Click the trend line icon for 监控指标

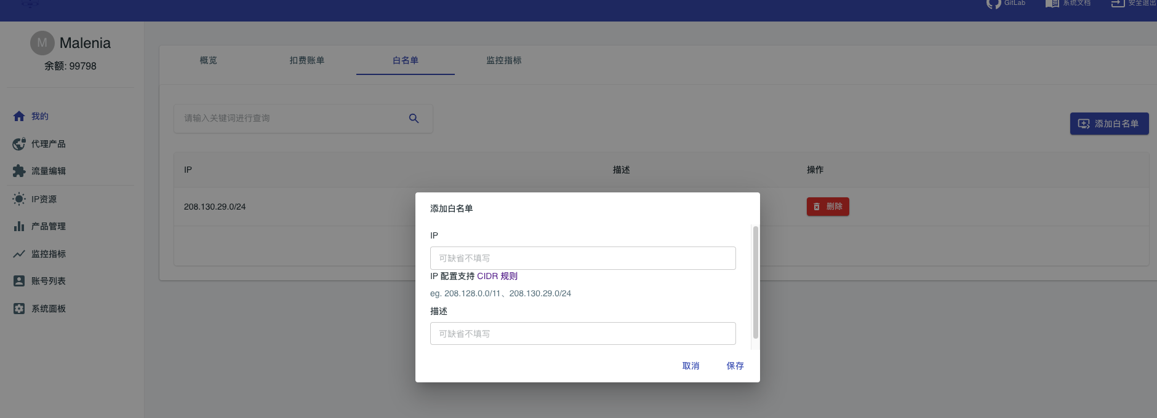(x=19, y=254)
